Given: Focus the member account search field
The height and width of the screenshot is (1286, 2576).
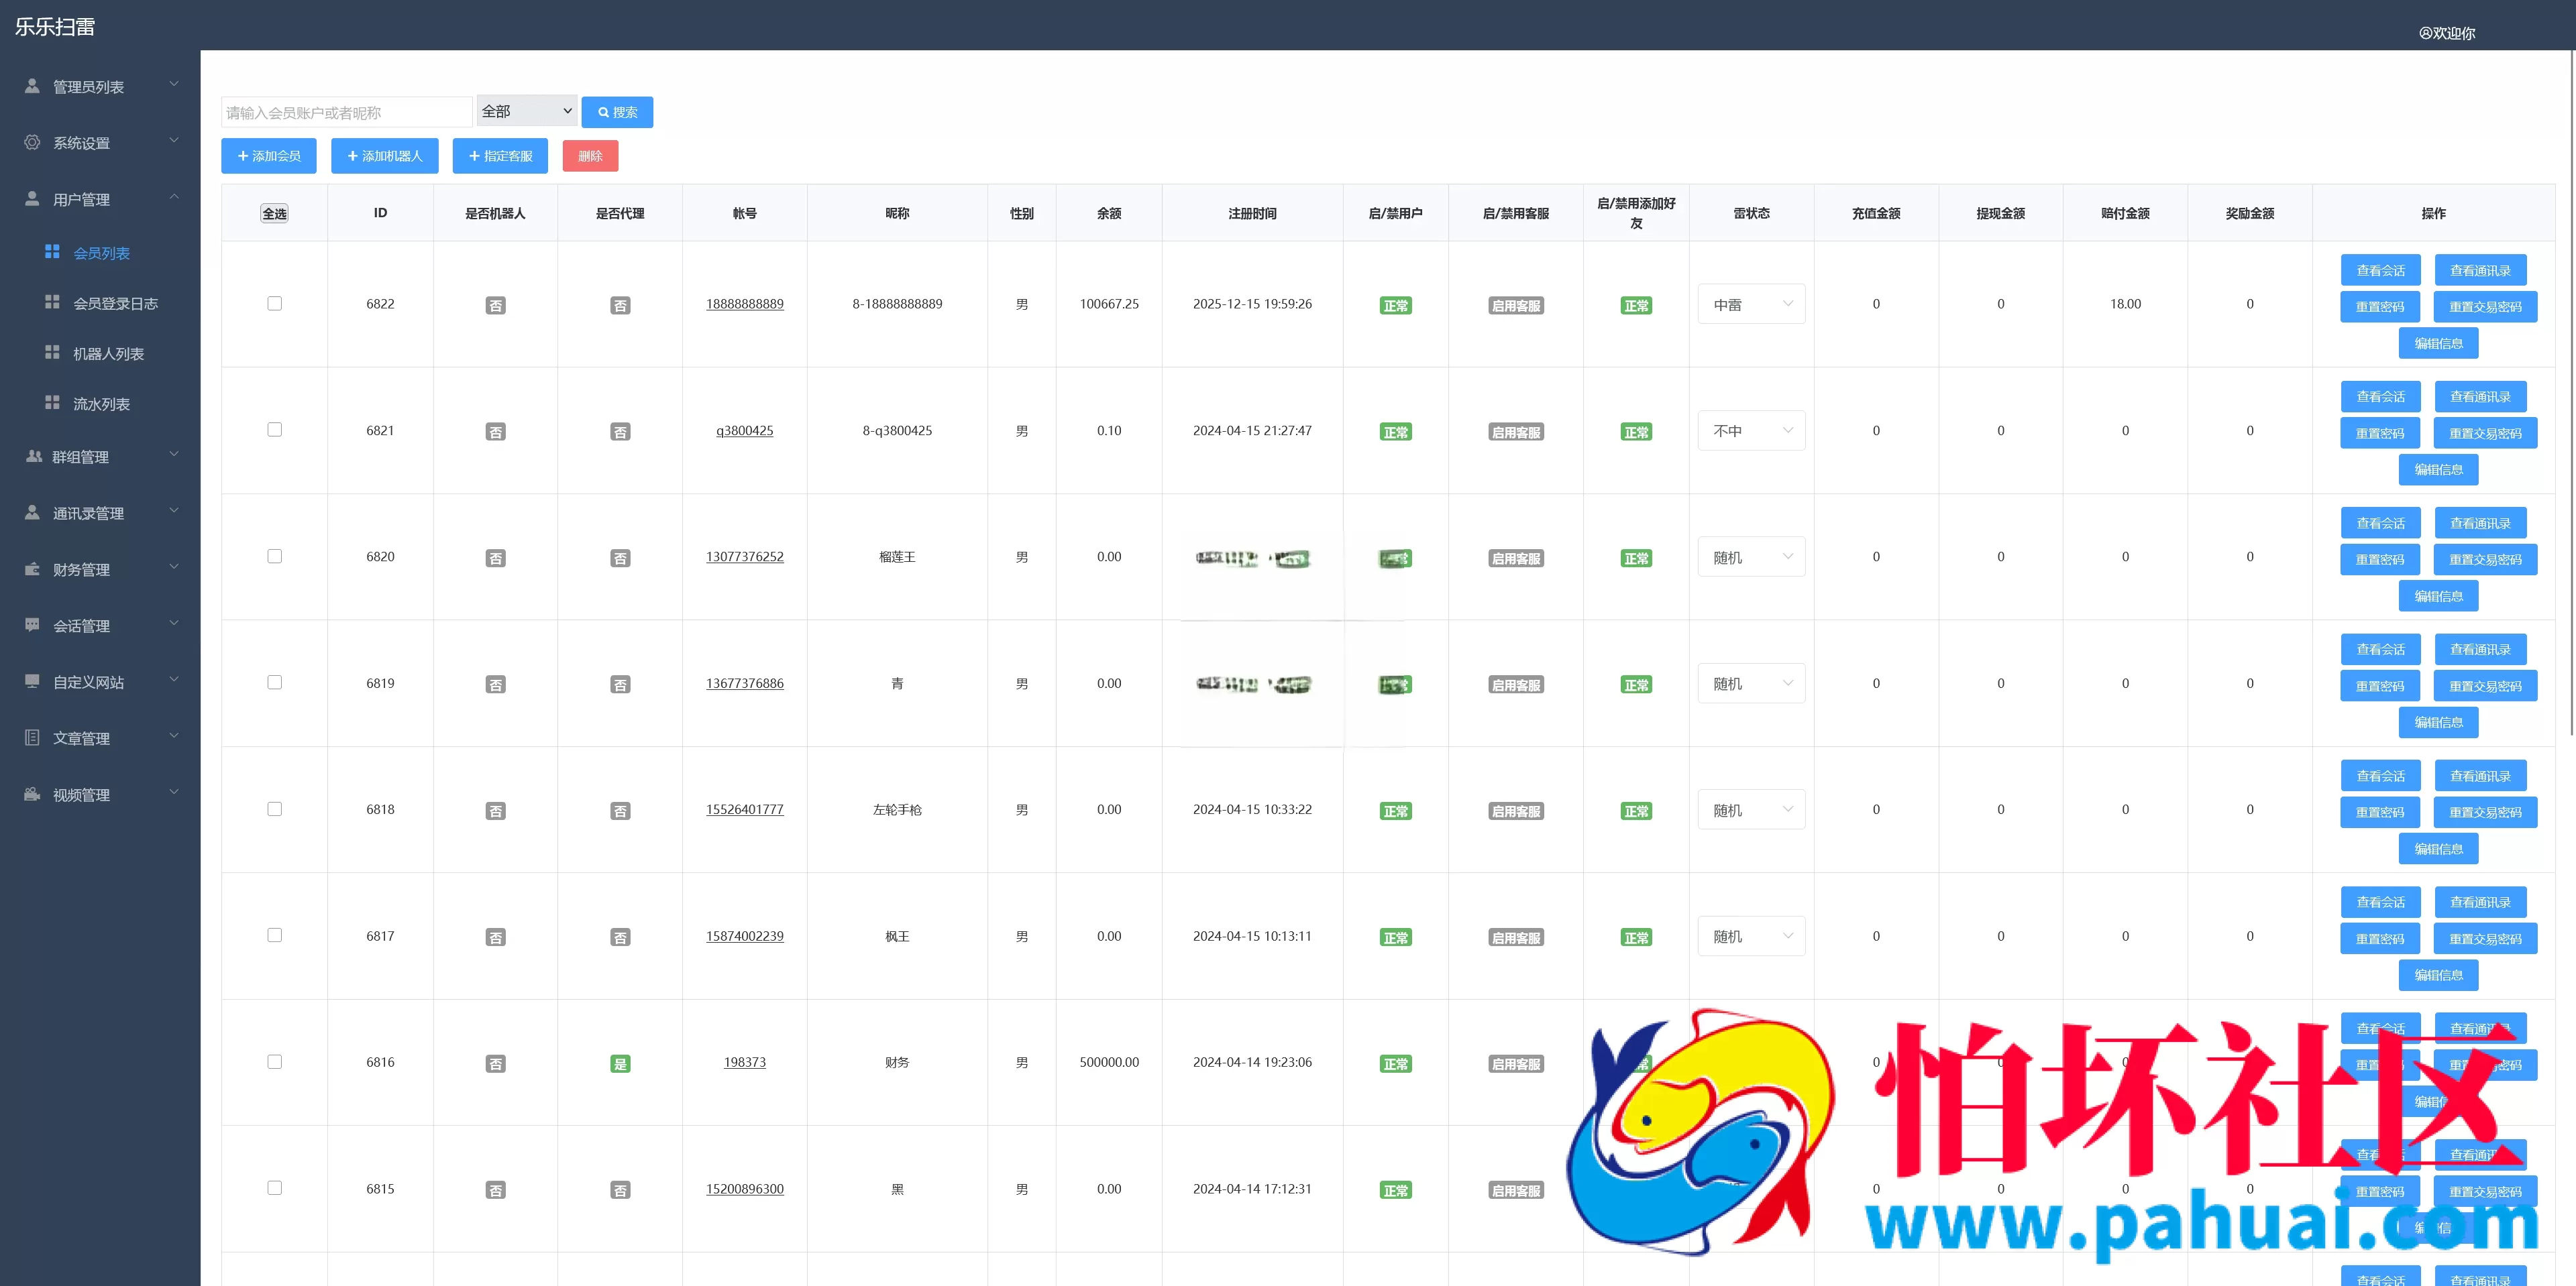Looking at the screenshot, I should tap(346, 112).
